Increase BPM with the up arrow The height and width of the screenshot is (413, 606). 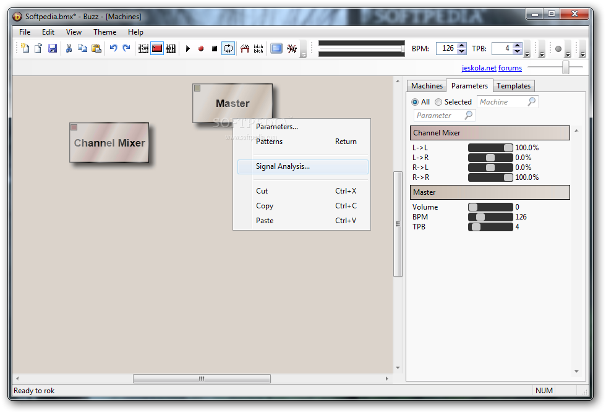pyautogui.click(x=462, y=45)
